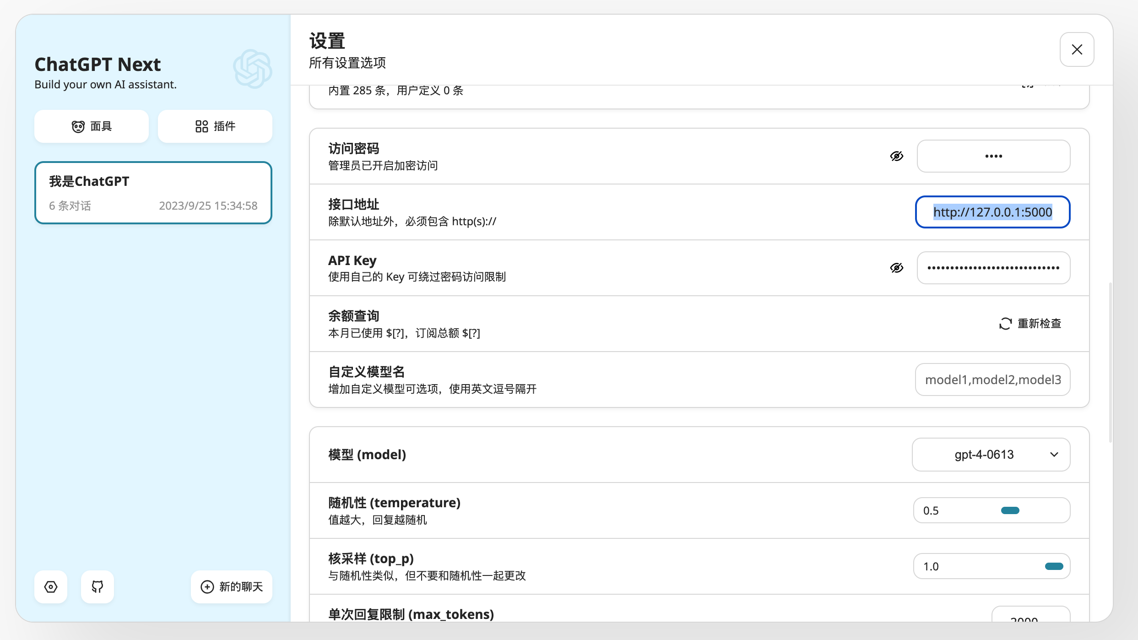Select the 我是ChatGPT conversation
The image size is (1138, 640).
coord(153,192)
